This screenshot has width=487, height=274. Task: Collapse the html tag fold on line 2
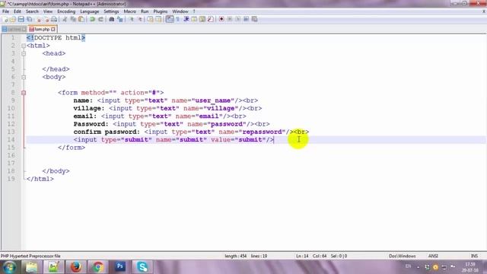(x=24, y=46)
